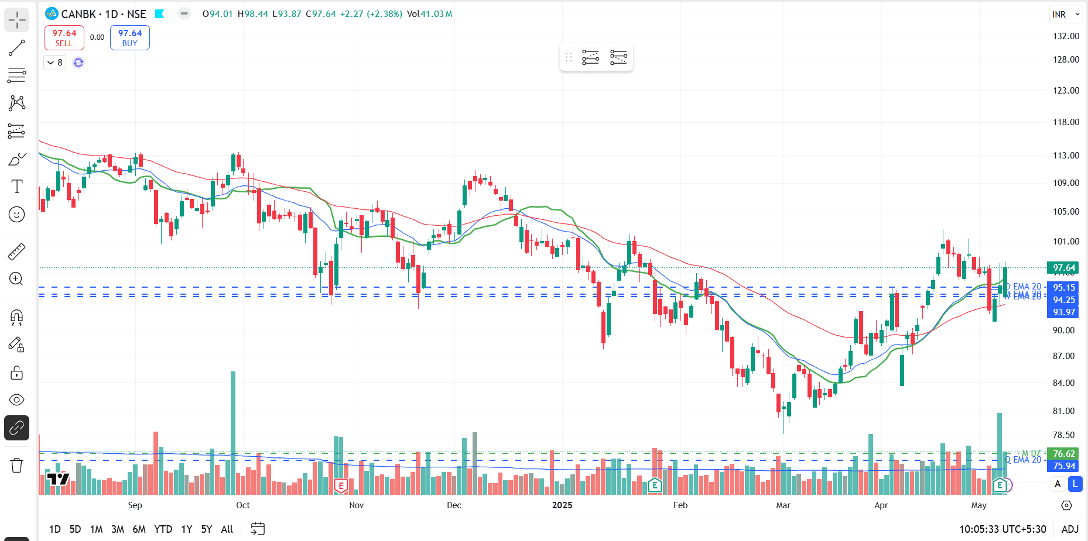Toggle the drawing sync link button
This screenshot has width=1088, height=541.
[x=17, y=428]
